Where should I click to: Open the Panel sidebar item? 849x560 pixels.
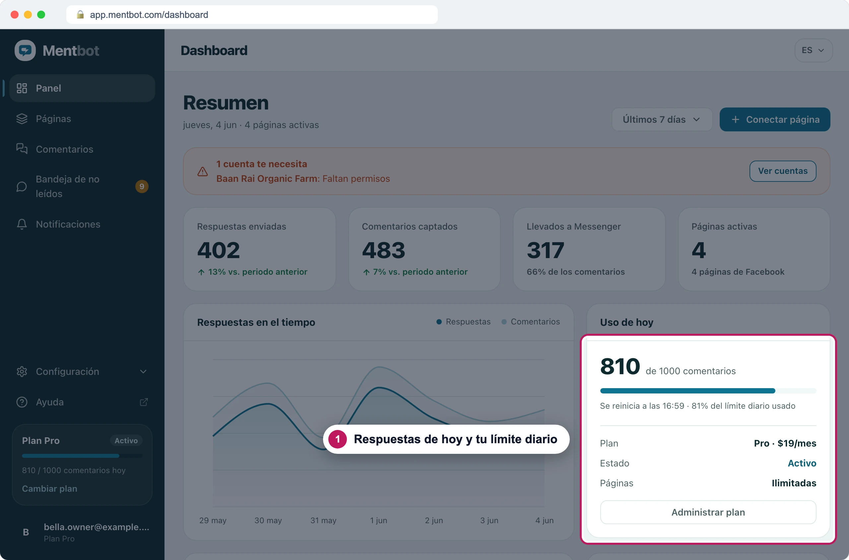click(x=82, y=88)
